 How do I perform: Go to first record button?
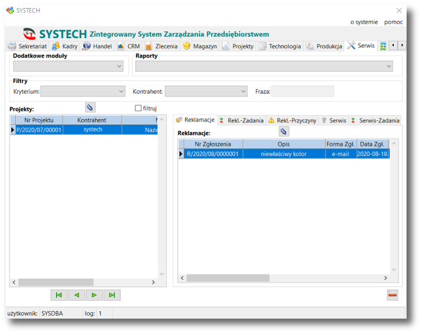coord(59,295)
